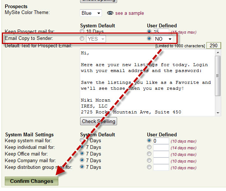The image size is (226, 191).
Task: Click the eye icon beside see a sample
Action: click(110, 13)
